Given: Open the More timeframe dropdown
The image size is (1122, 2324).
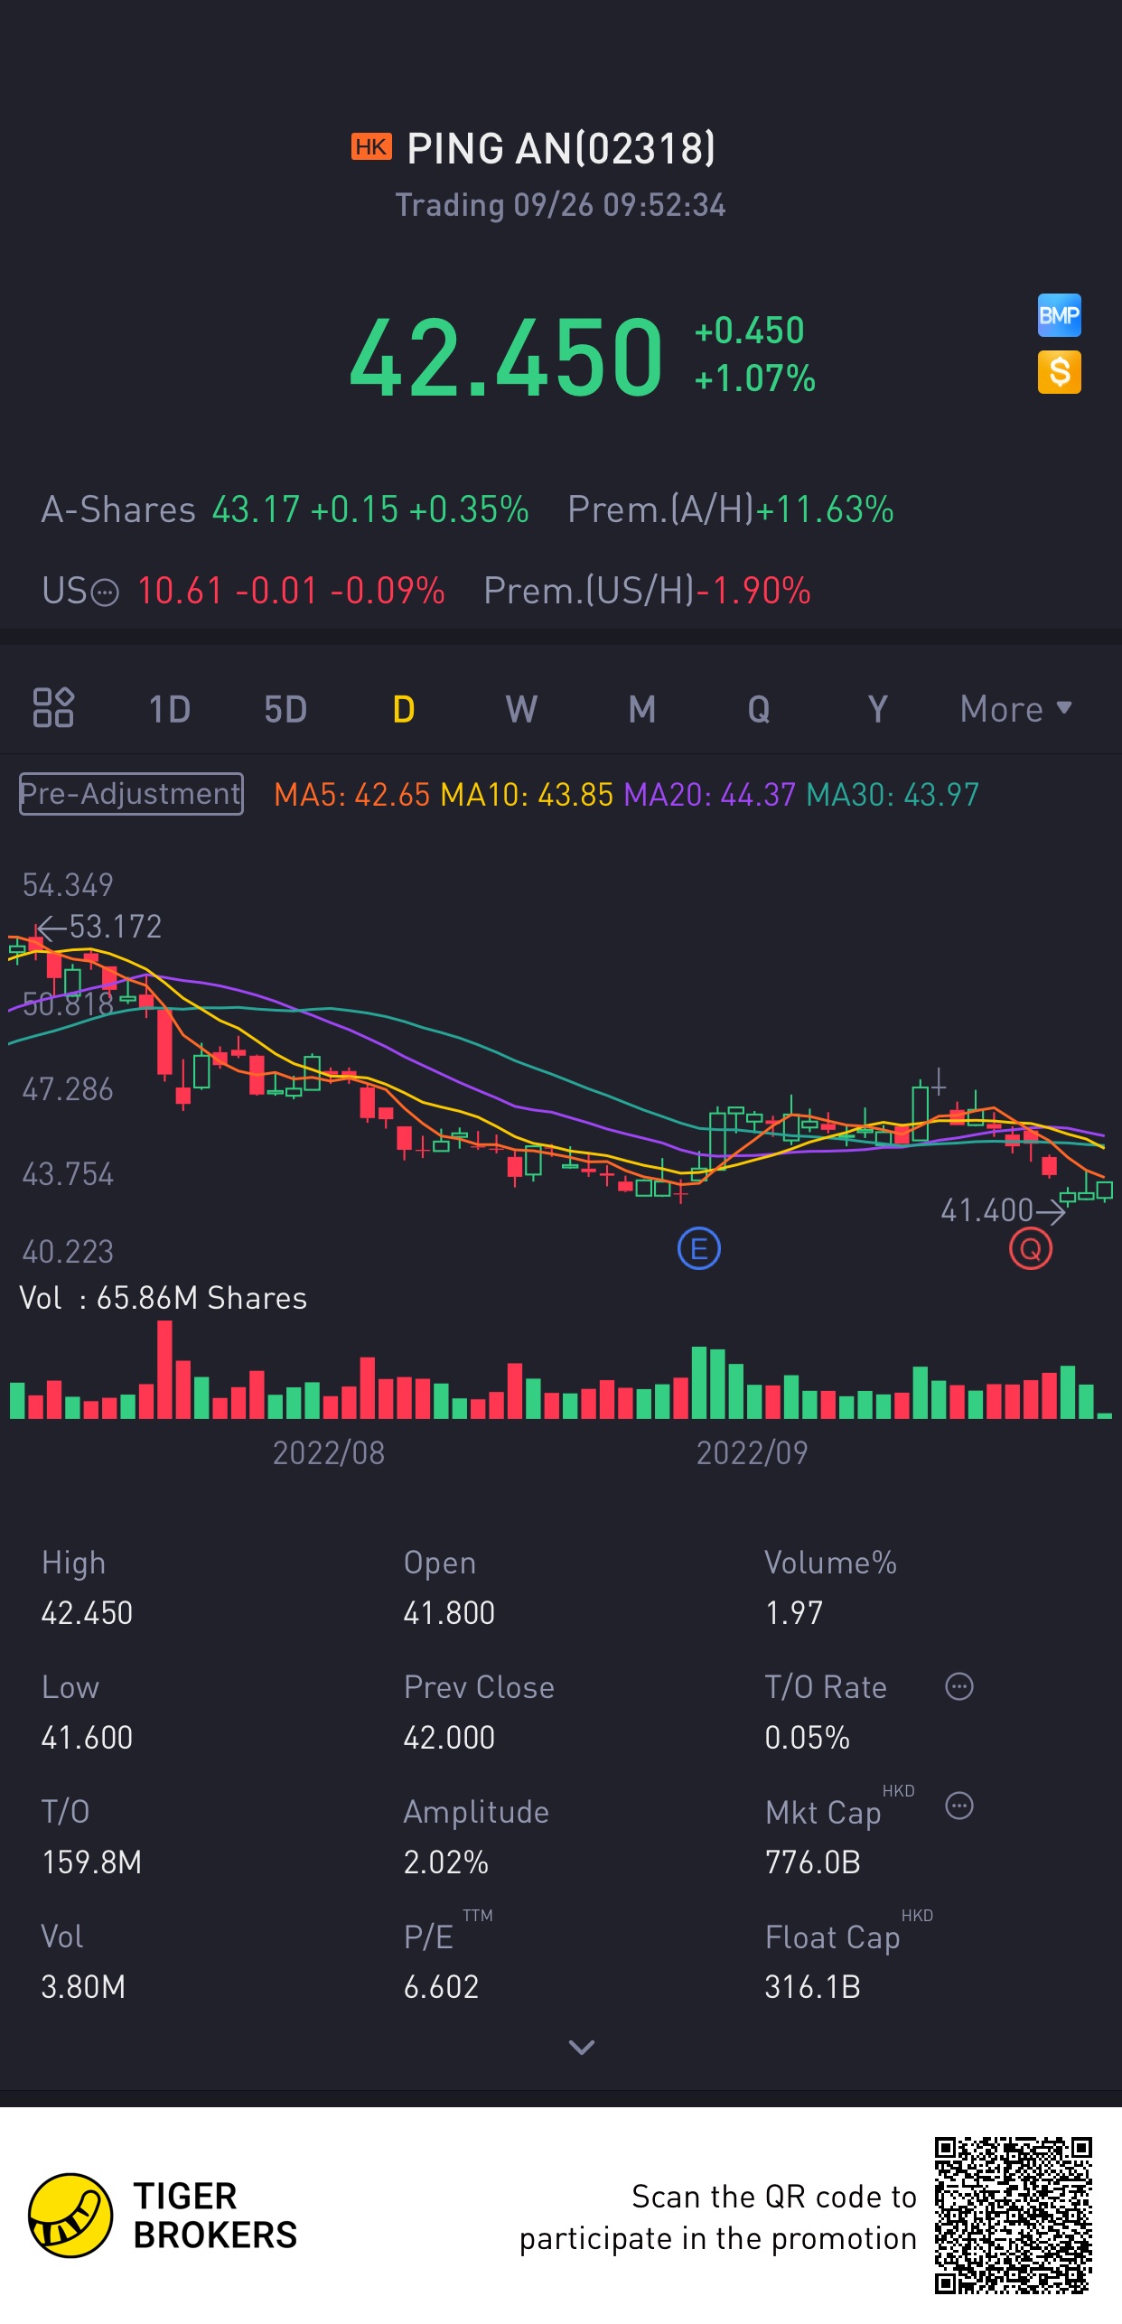Looking at the screenshot, I should pyautogui.click(x=1015, y=709).
